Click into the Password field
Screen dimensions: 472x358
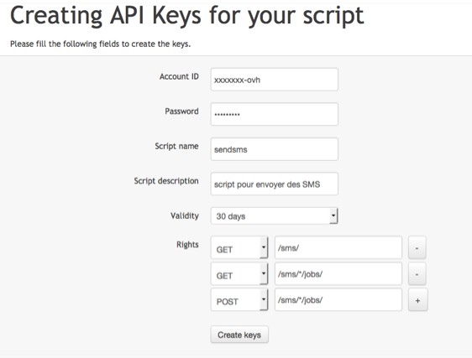[275, 114]
